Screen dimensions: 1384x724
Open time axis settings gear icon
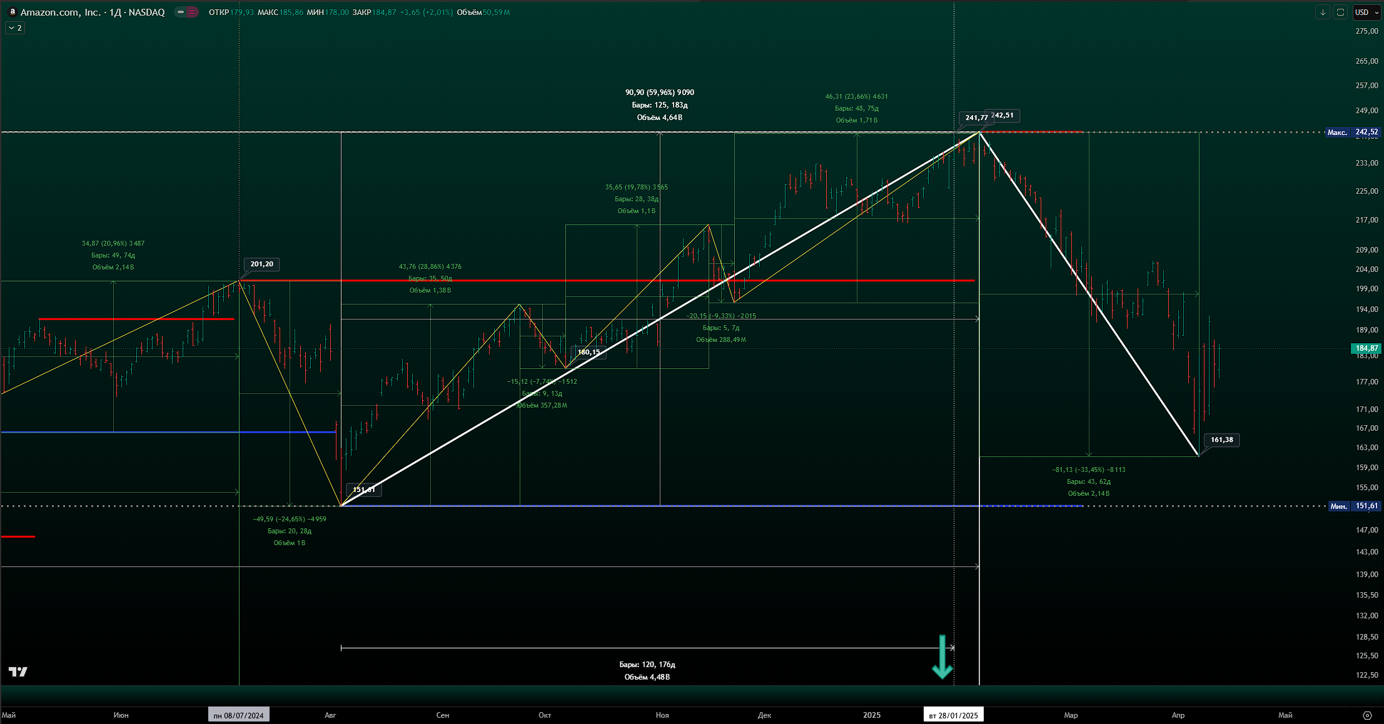tap(1367, 715)
